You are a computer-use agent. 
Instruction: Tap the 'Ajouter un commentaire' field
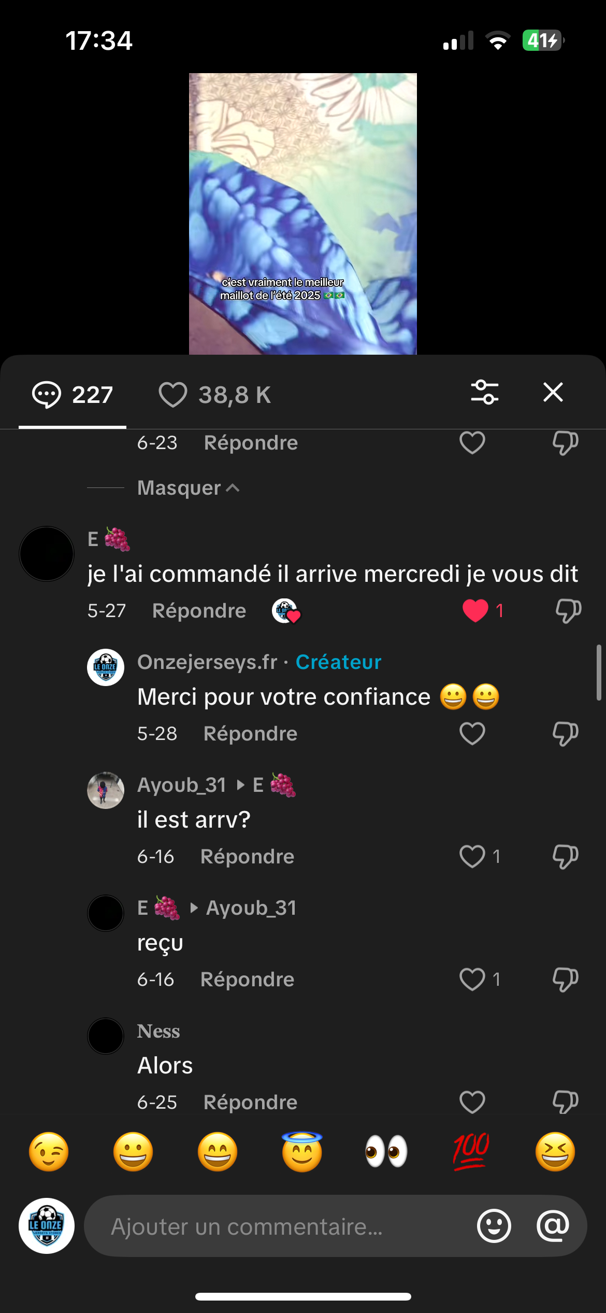[x=280, y=1226]
